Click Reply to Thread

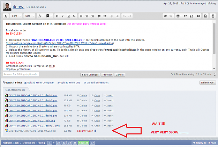[205, 143]
